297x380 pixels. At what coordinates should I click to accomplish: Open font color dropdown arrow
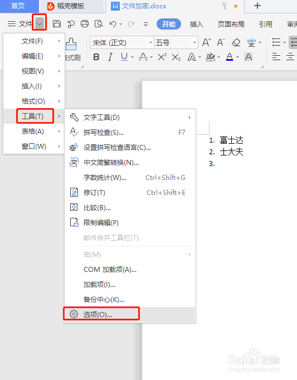pyautogui.click(x=237, y=57)
